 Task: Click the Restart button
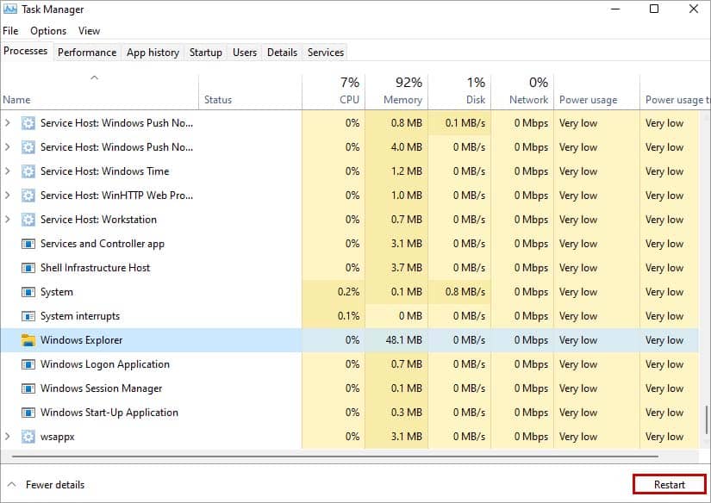click(670, 484)
